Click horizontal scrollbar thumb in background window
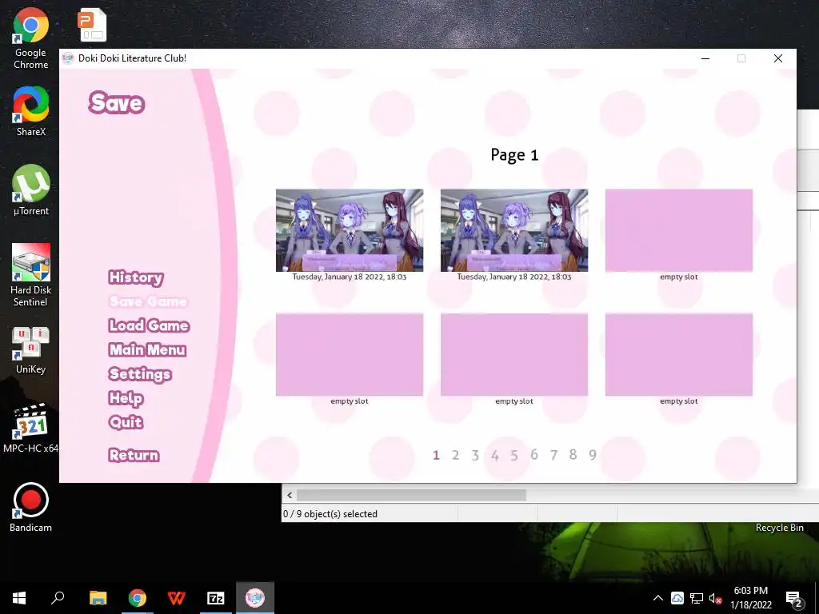The width and height of the screenshot is (819, 614). (x=411, y=495)
